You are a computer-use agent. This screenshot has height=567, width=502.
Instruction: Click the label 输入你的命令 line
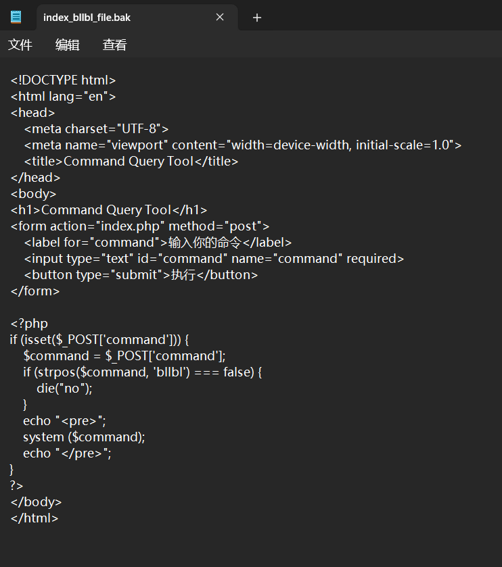click(158, 243)
